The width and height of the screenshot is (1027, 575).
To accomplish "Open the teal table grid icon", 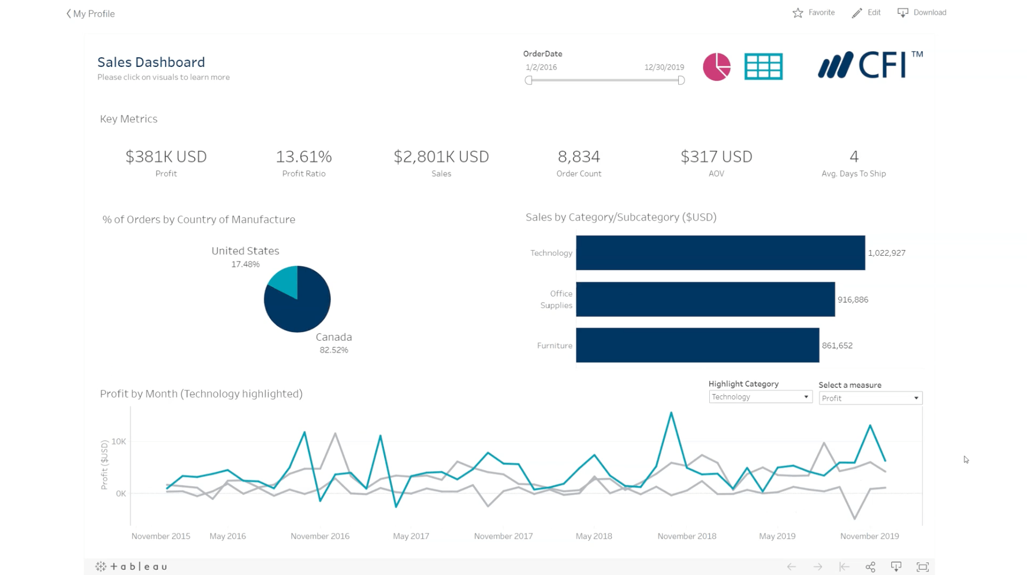I will (763, 67).
